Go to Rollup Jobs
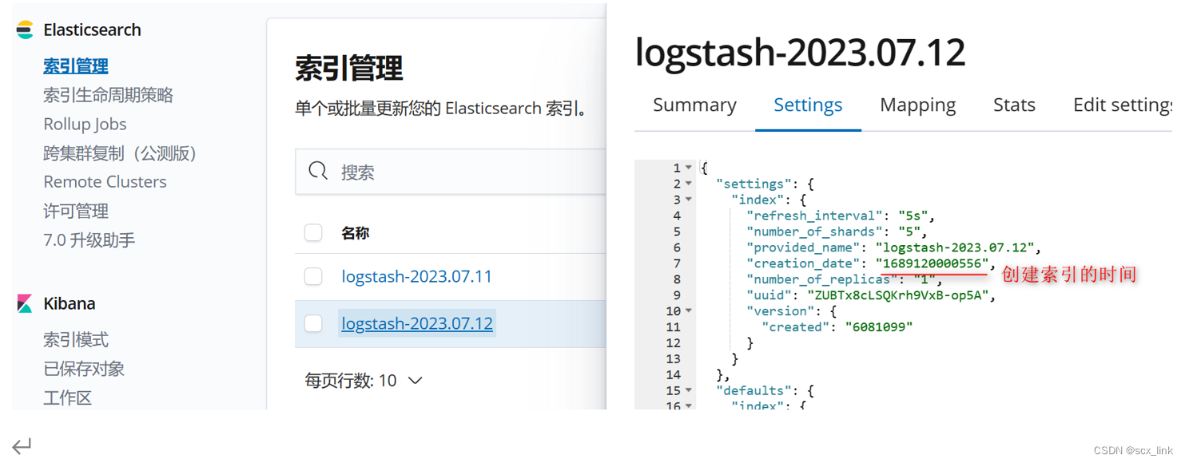This screenshot has width=1185, height=463. [85, 124]
